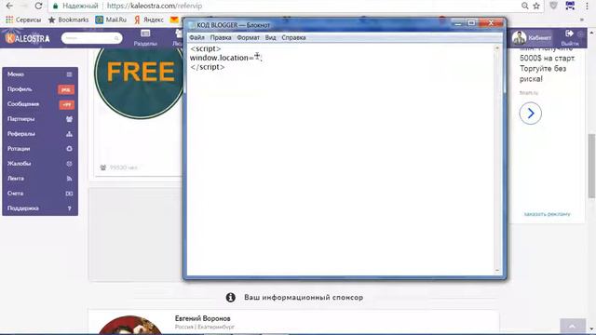Click the Выйти logout icon
The image size is (596, 335).
(x=569, y=33)
